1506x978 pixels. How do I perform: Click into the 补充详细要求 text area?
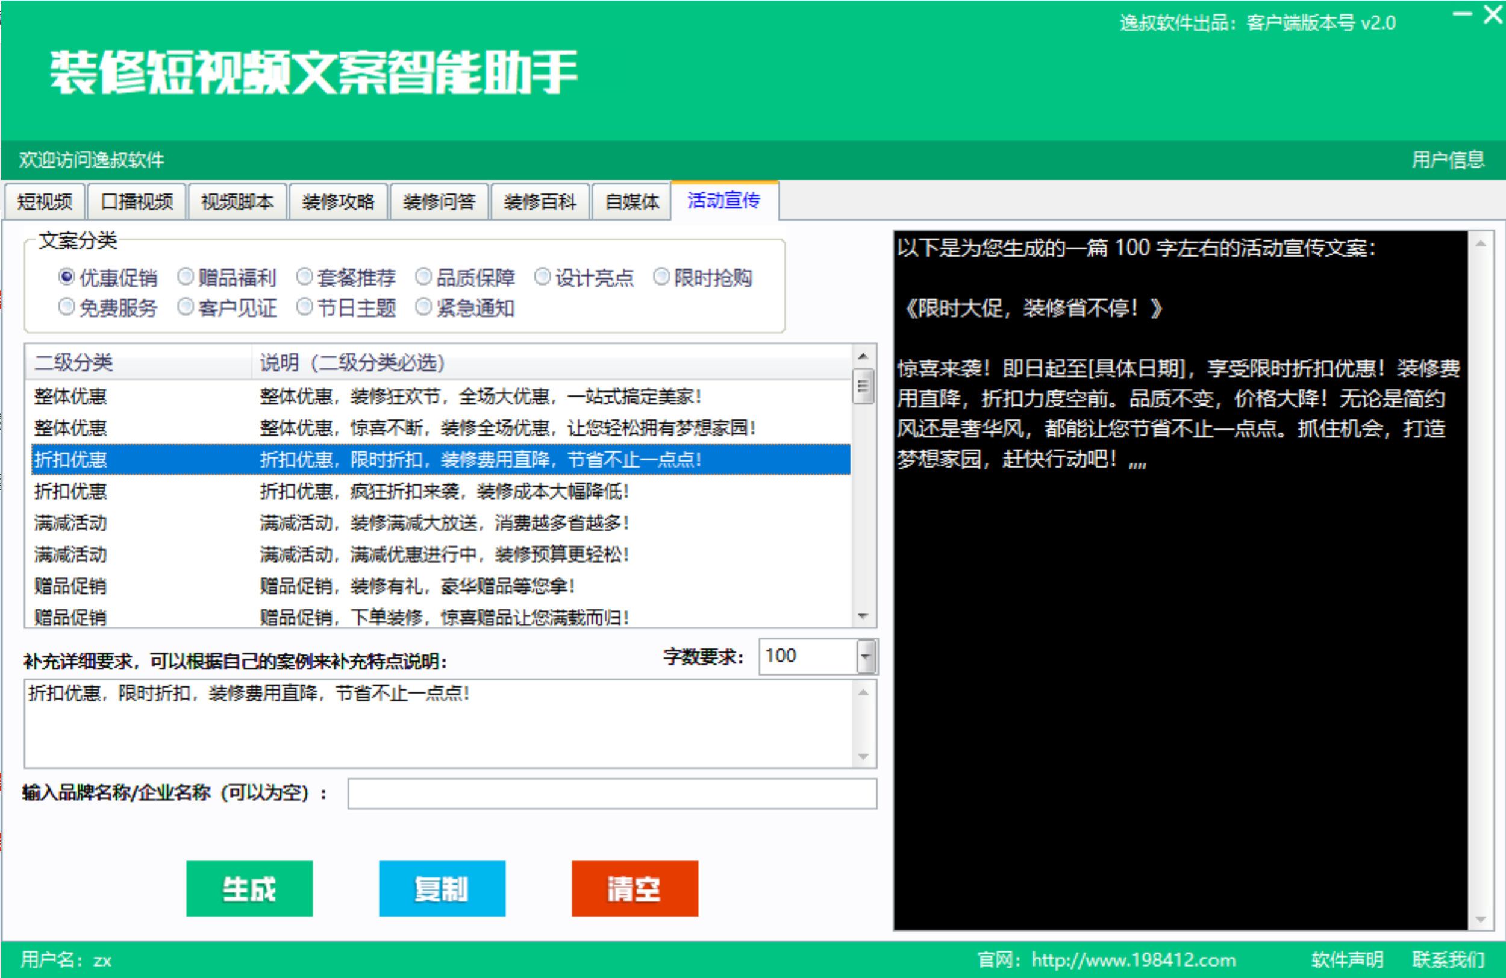tap(438, 724)
